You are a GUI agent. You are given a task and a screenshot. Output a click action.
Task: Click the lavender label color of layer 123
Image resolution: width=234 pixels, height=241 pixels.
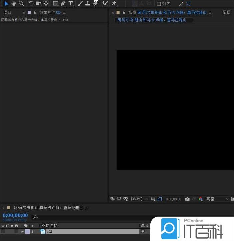point(27,231)
